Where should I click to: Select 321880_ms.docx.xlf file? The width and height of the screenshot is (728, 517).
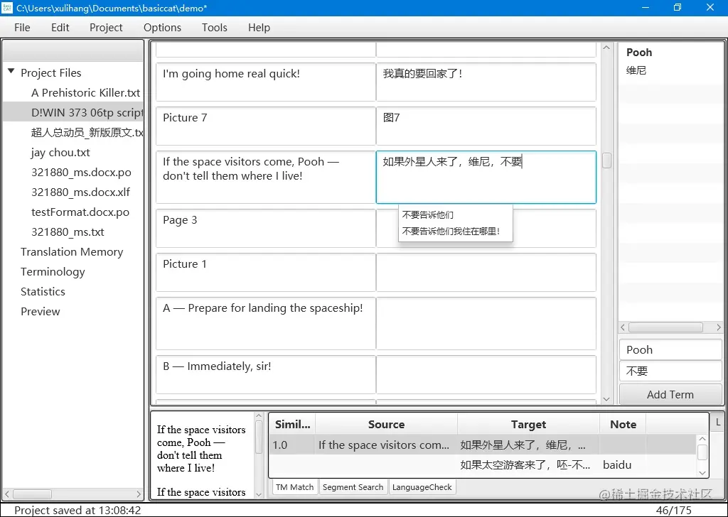click(81, 192)
